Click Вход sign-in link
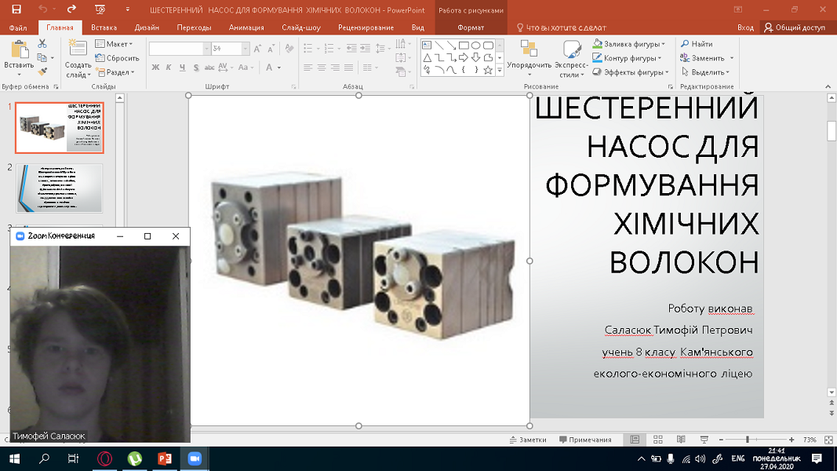Viewport: 837px width, 471px height. [745, 27]
